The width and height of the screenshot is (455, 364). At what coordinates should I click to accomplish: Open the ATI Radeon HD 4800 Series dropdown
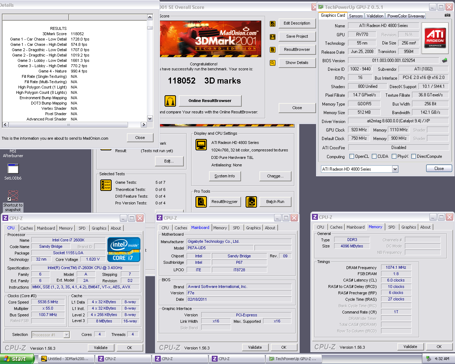(x=395, y=169)
